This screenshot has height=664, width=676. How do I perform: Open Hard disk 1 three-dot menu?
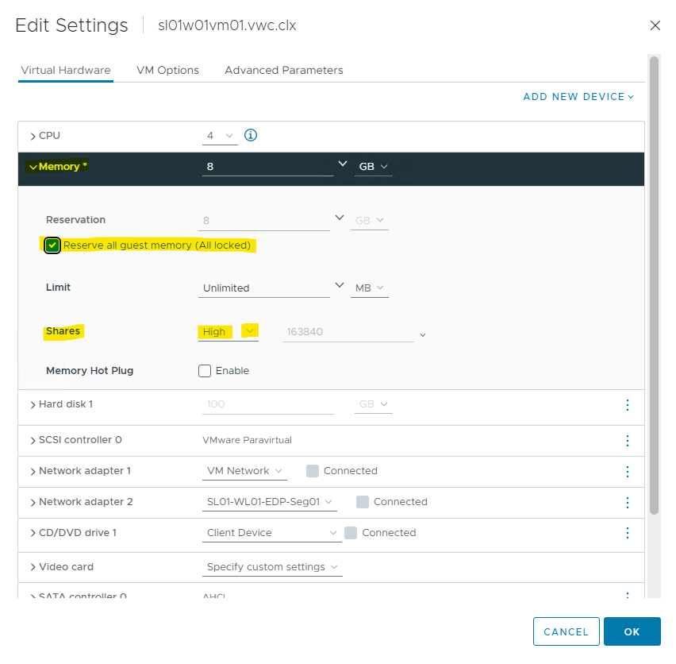pos(627,405)
